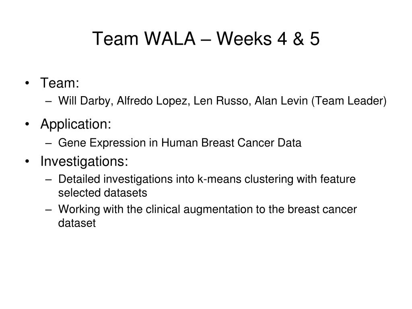Image resolution: width=412 pixels, height=309 pixels.
Task: Click Weeks 4 & 5 in title
Action: [x=268, y=39]
